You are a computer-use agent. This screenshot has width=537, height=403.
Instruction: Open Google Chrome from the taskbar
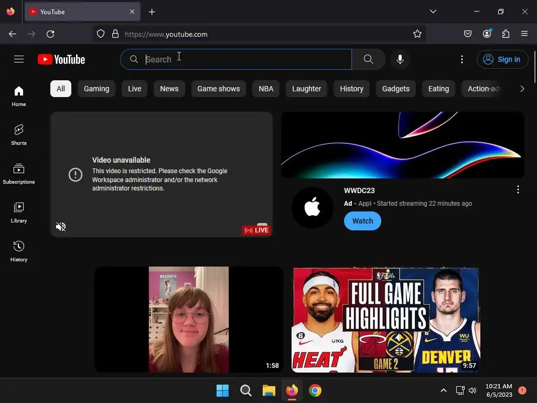[315, 390]
